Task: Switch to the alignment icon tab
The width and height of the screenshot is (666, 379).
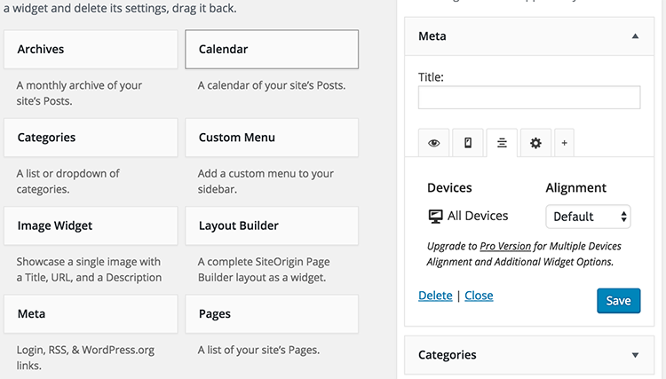Action: 502,143
